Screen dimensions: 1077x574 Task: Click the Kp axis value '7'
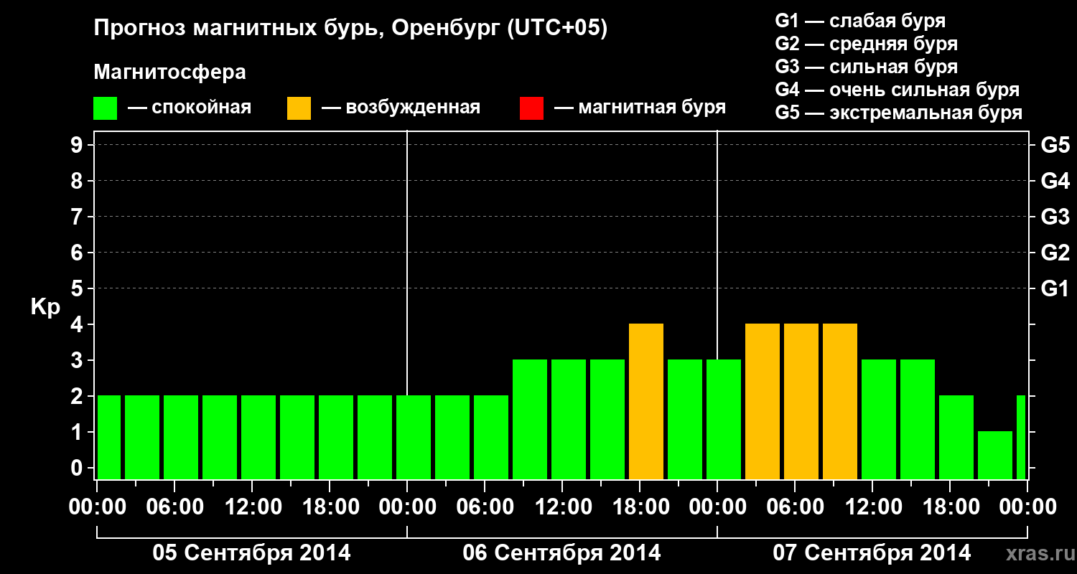pos(78,217)
